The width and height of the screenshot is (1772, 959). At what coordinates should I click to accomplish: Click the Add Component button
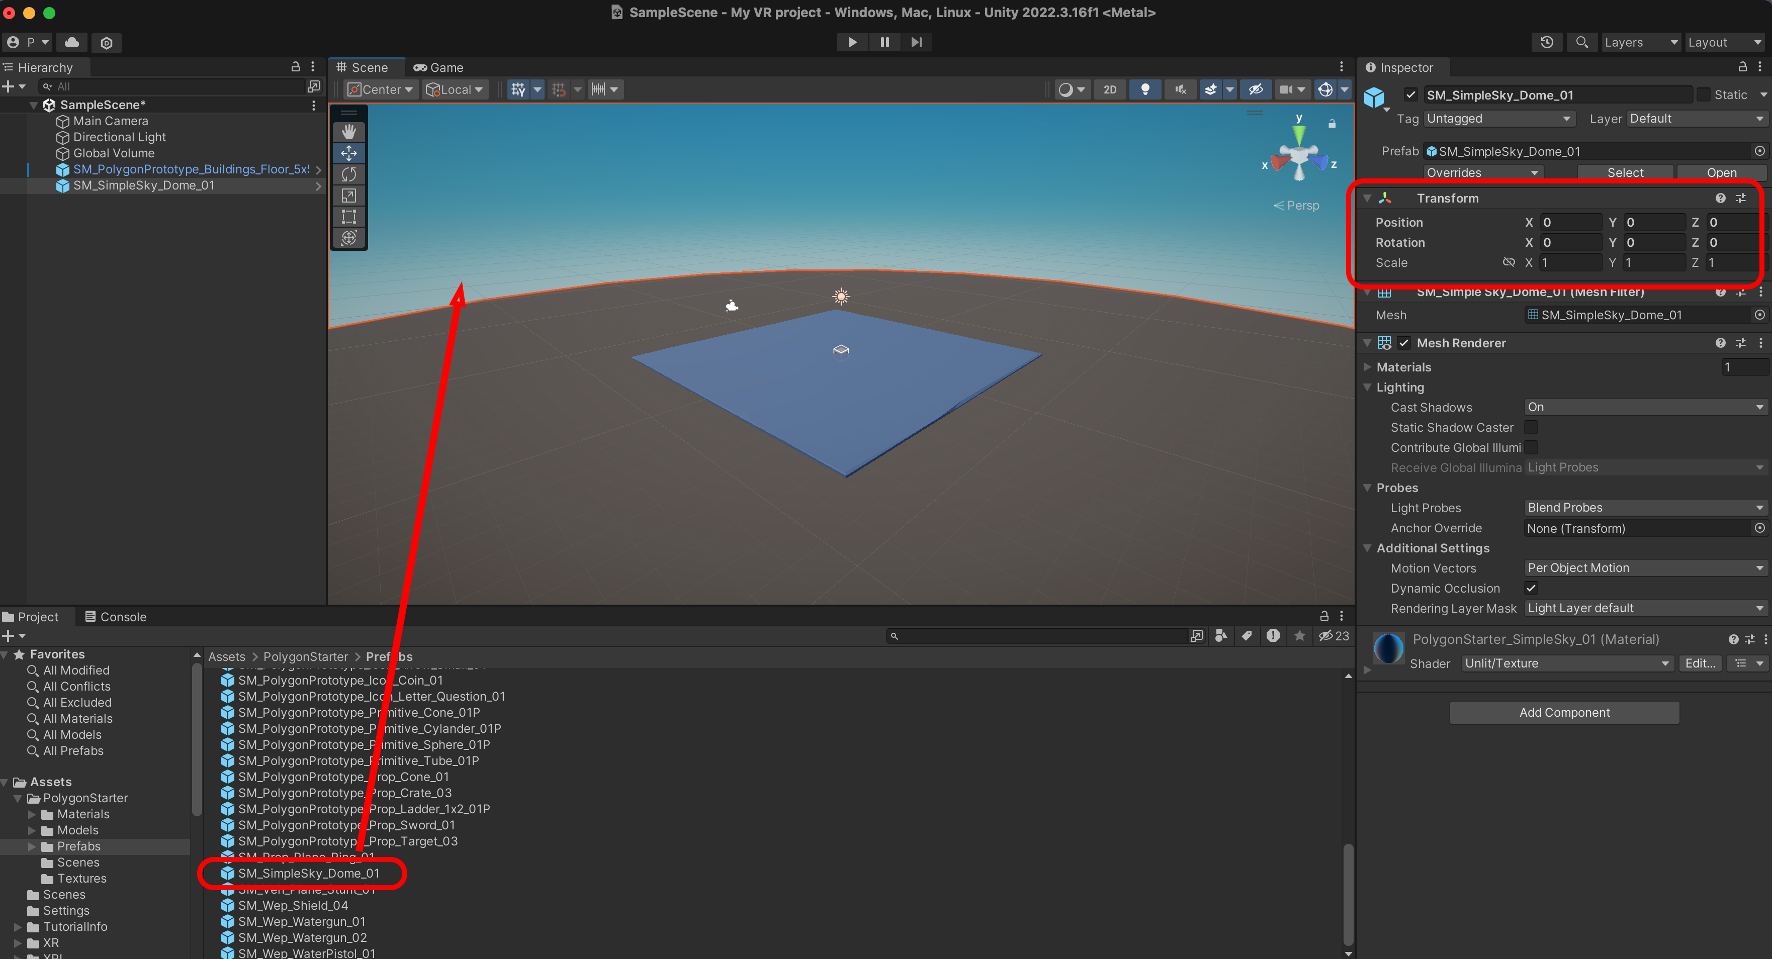(1564, 712)
